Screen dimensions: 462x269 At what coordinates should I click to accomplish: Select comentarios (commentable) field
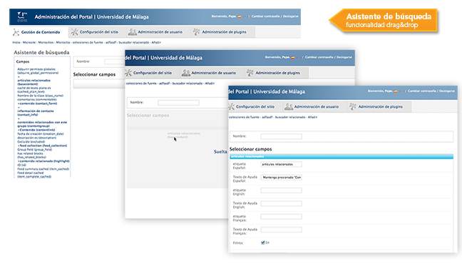(37, 99)
